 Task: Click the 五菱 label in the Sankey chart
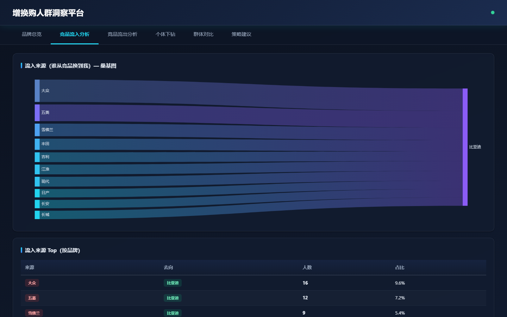pyautogui.click(x=45, y=112)
